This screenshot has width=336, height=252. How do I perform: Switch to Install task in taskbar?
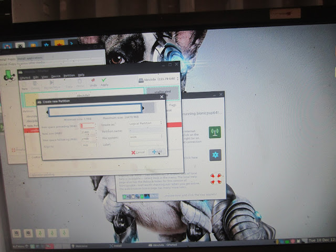coord(115,246)
